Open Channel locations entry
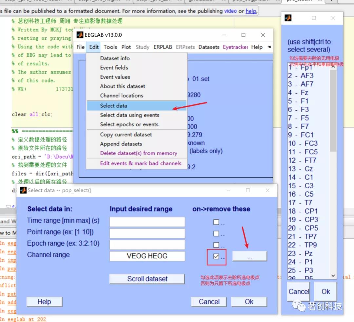Image resolution: width=354 pixels, height=322 pixels. tap(137, 96)
